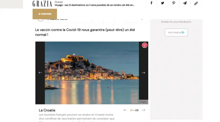Share the article on Facebook
Screen dimensions: 220x122
(x=151, y=3)
